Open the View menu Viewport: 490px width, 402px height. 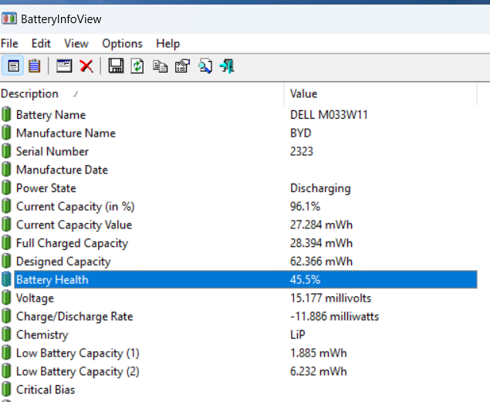[x=76, y=43]
